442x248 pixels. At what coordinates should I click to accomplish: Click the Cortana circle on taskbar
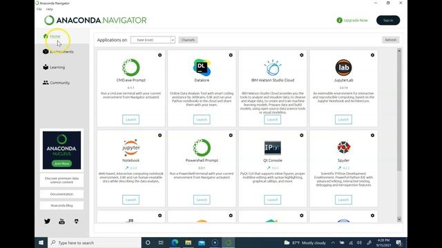(148, 242)
